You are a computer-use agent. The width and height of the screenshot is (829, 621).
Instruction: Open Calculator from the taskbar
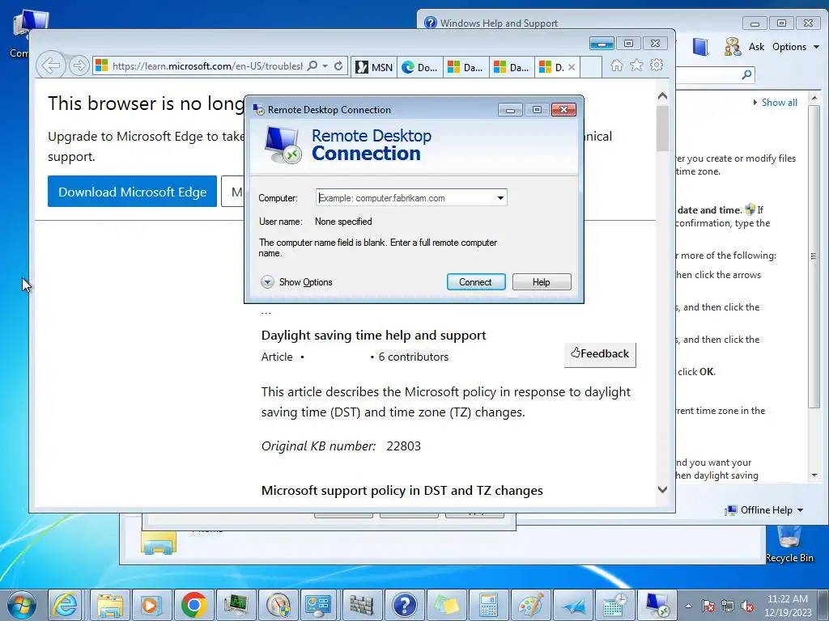pos(487,605)
